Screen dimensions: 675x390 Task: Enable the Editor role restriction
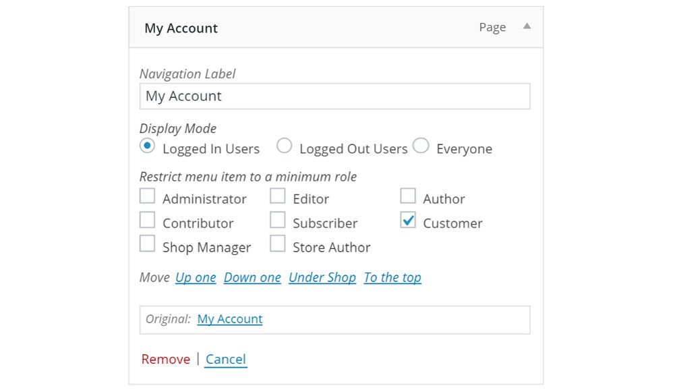coord(278,196)
